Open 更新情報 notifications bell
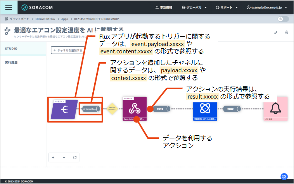The height and width of the screenshot is (184, 294). point(164,7)
